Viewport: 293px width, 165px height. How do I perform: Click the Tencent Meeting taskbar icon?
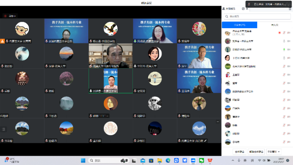coord(193,160)
